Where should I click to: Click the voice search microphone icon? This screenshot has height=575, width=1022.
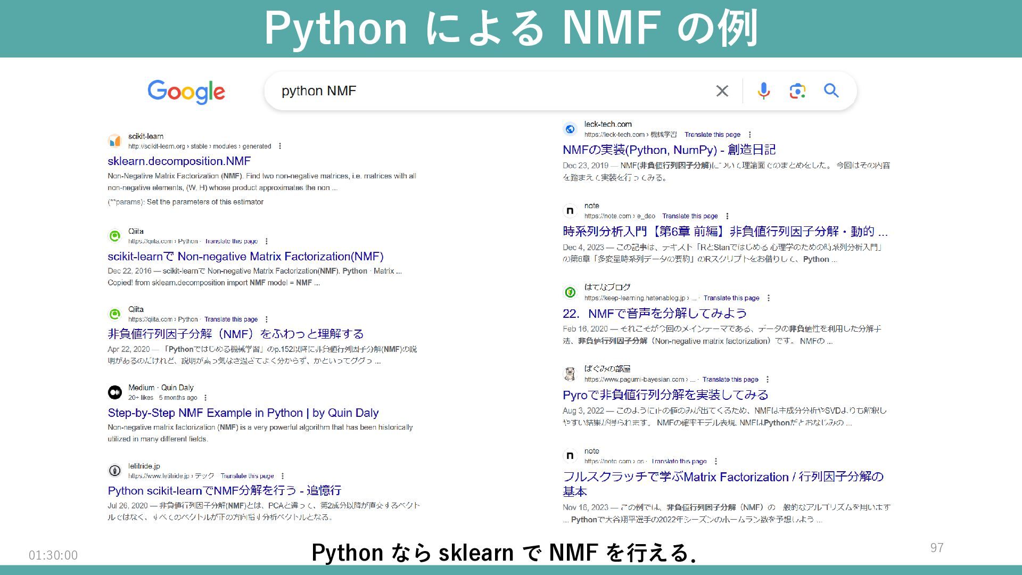(763, 91)
